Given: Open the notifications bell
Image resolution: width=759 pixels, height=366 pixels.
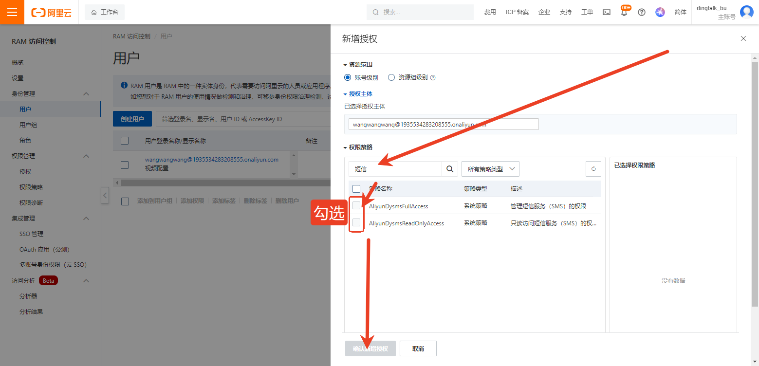Looking at the screenshot, I should (x=624, y=12).
